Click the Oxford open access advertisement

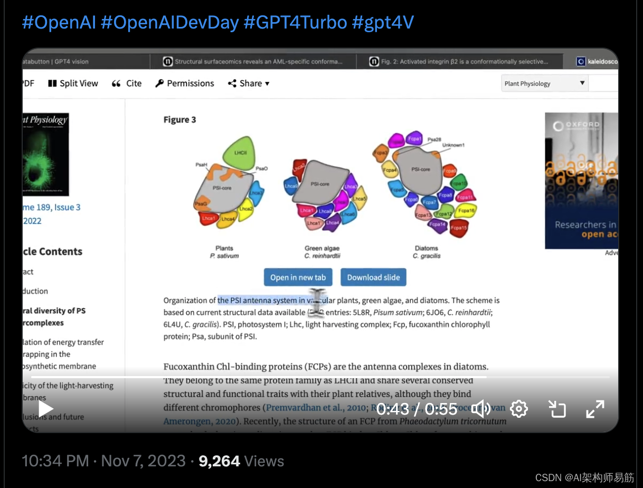point(581,181)
